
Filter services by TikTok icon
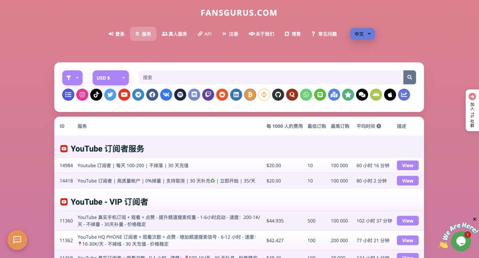point(96,95)
